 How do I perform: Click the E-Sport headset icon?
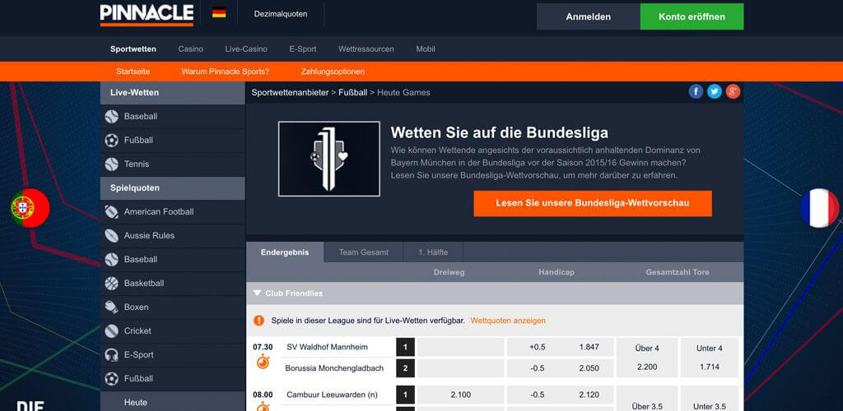[111, 354]
